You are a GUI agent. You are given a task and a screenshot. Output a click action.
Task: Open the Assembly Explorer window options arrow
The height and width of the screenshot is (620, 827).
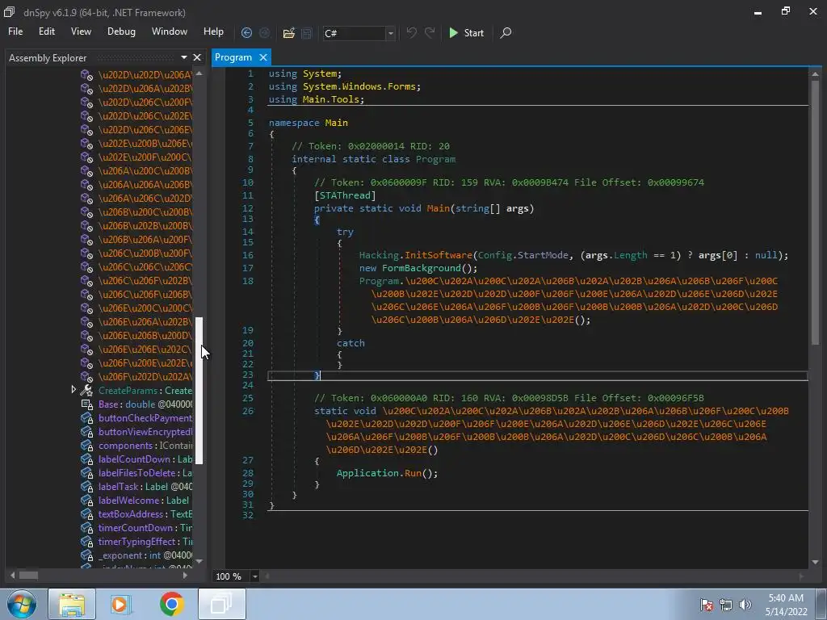pos(184,57)
